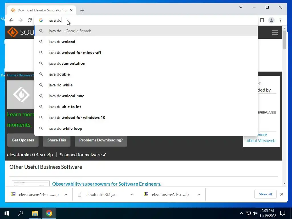Pick 'java download for minecraft' suggestion

[146, 52]
